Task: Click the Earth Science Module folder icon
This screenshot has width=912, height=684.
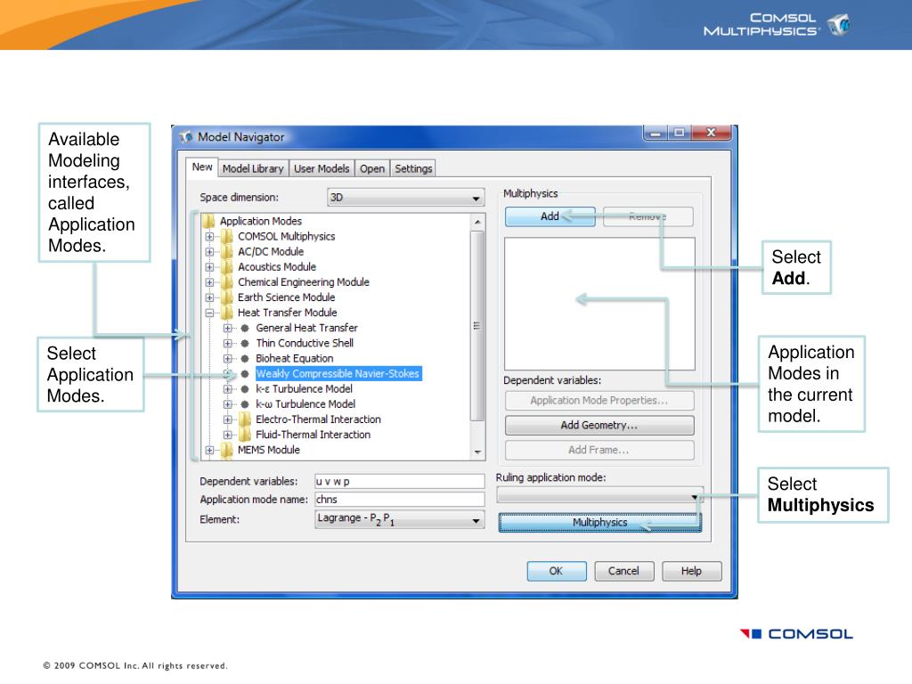Action: point(227,297)
